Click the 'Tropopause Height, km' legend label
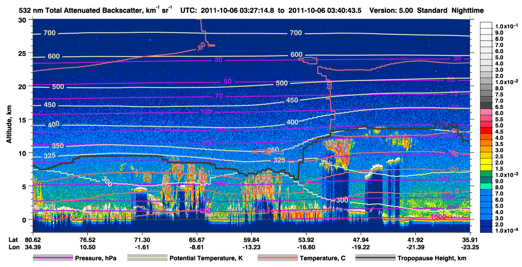The height and width of the screenshot is (267, 522). (x=432, y=259)
